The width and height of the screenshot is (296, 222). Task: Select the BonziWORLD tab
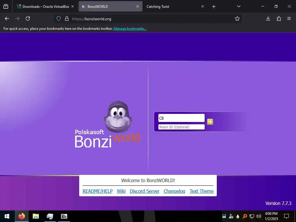click(x=110, y=6)
